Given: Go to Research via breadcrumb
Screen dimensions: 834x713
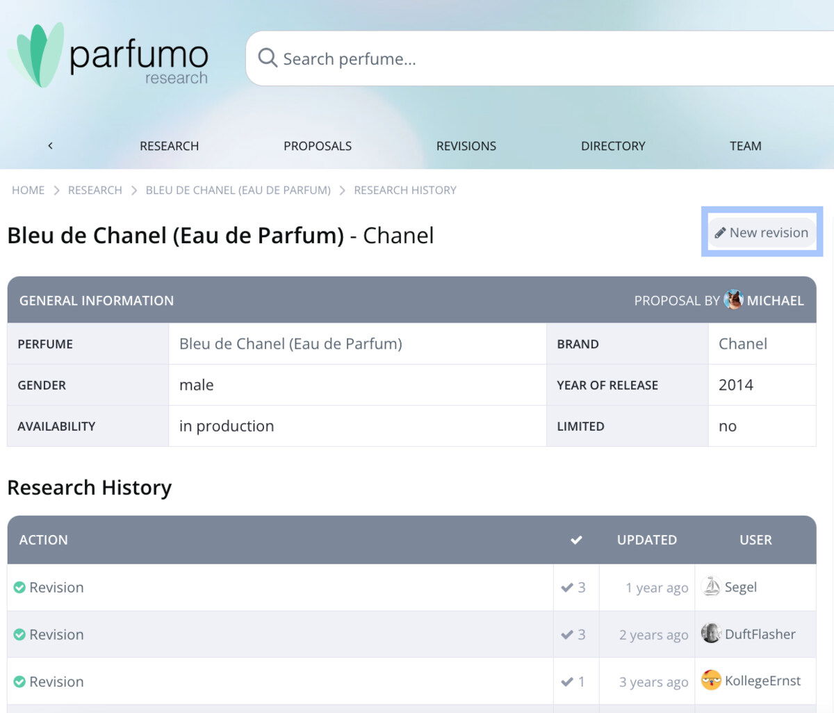Looking at the screenshot, I should coord(95,190).
